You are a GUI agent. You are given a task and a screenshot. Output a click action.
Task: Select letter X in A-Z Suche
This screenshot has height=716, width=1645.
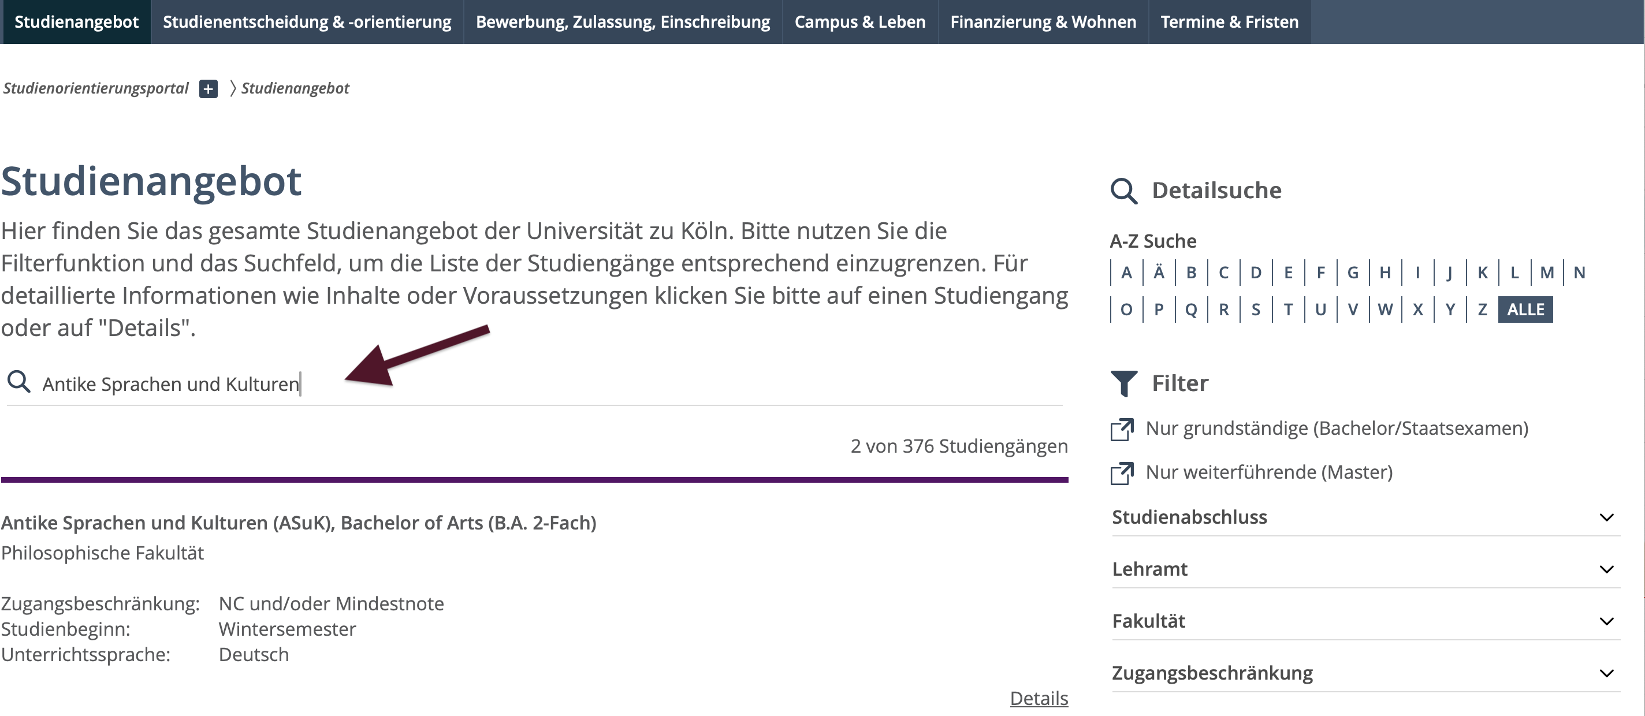coord(1417,309)
